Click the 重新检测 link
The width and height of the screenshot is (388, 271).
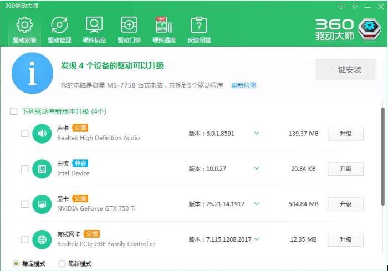click(243, 85)
